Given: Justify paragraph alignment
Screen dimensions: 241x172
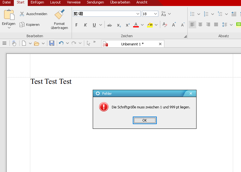Looking at the screenshot, I should click(216, 25).
